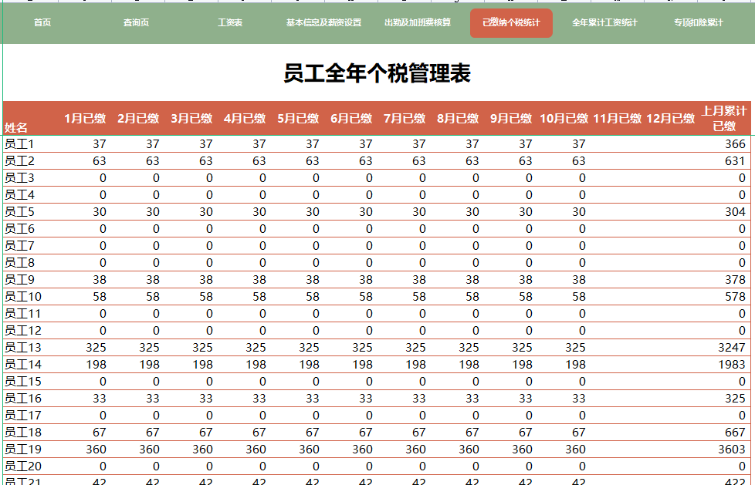Open the 工资表 page
The image size is (755, 485).
point(230,22)
